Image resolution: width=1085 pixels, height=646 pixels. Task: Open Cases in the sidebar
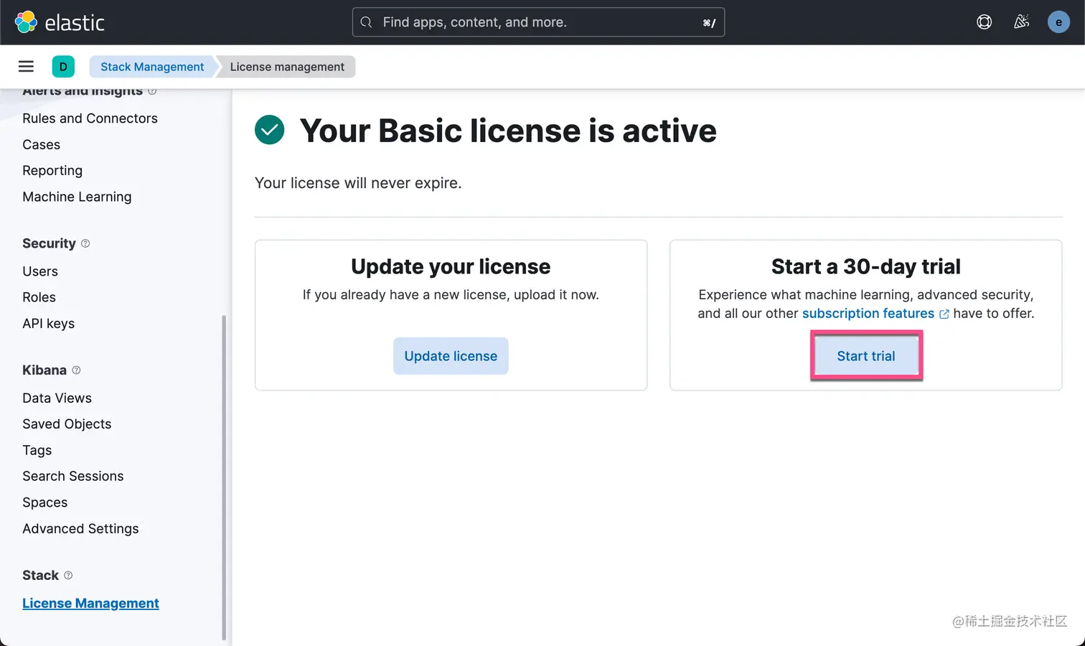pos(41,145)
